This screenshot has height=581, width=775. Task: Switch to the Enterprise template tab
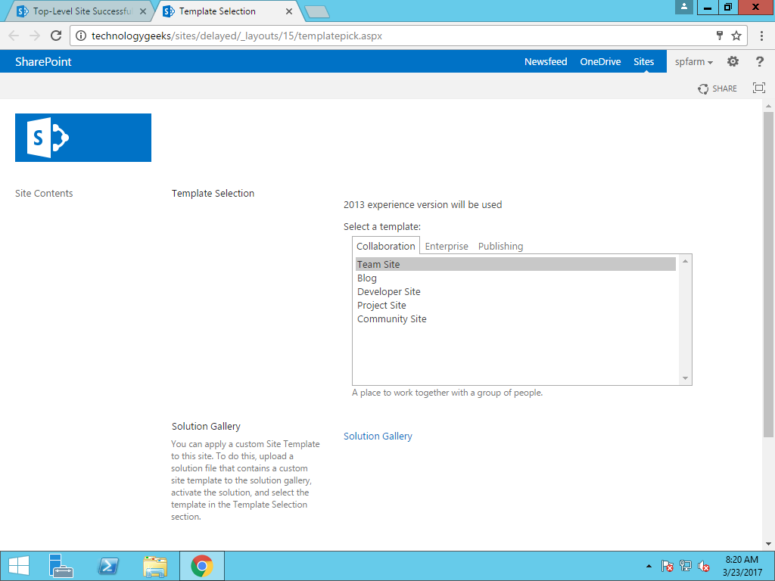tap(447, 246)
